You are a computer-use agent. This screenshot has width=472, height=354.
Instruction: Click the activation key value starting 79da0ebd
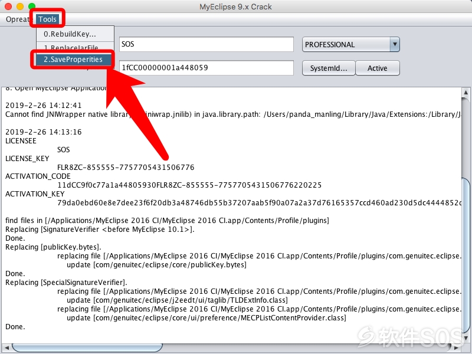[259, 203]
